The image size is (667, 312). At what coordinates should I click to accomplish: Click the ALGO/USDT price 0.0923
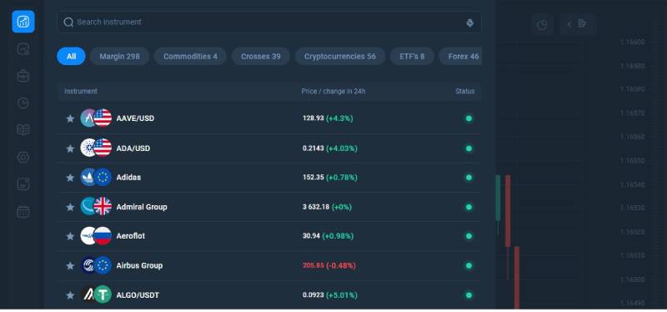(x=313, y=295)
